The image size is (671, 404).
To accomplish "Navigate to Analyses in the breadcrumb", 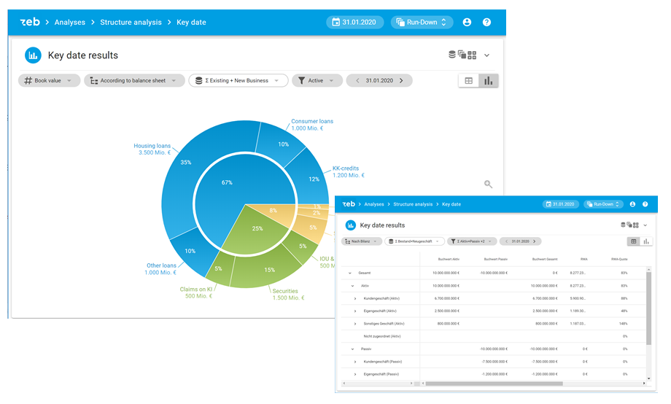I will [x=69, y=23].
